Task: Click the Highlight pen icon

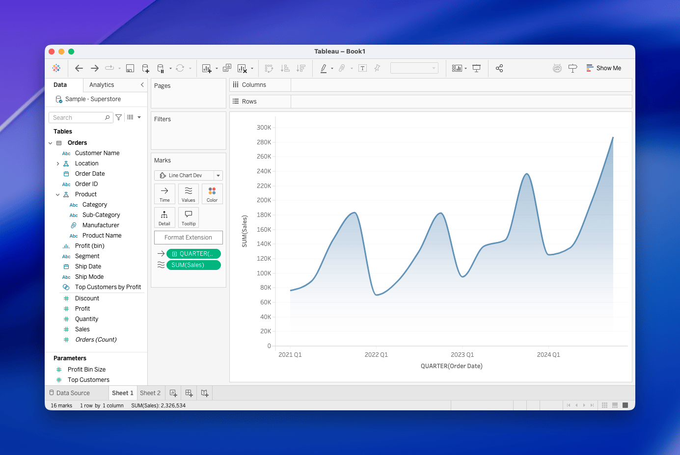Action: pyautogui.click(x=324, y=68)
